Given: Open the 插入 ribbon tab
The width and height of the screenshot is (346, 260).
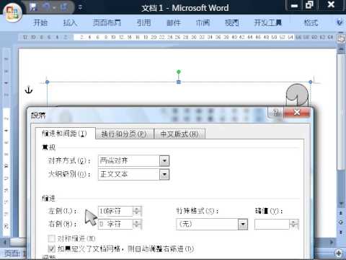Looking at the screenshot, I should pos(70,23).
